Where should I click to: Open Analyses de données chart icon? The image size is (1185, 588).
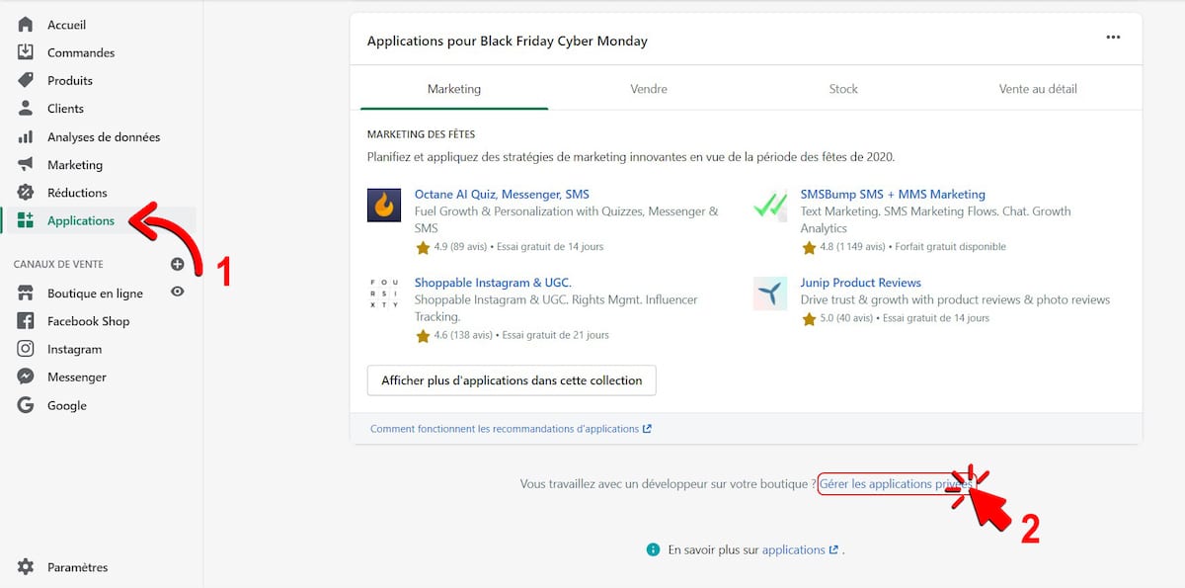point(26,136)
